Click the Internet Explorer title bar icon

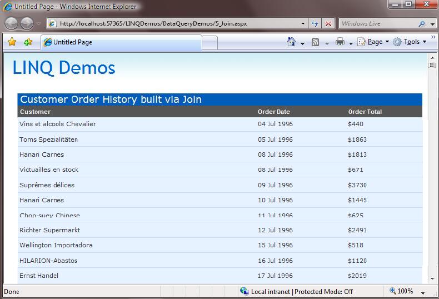coord(7,7)
